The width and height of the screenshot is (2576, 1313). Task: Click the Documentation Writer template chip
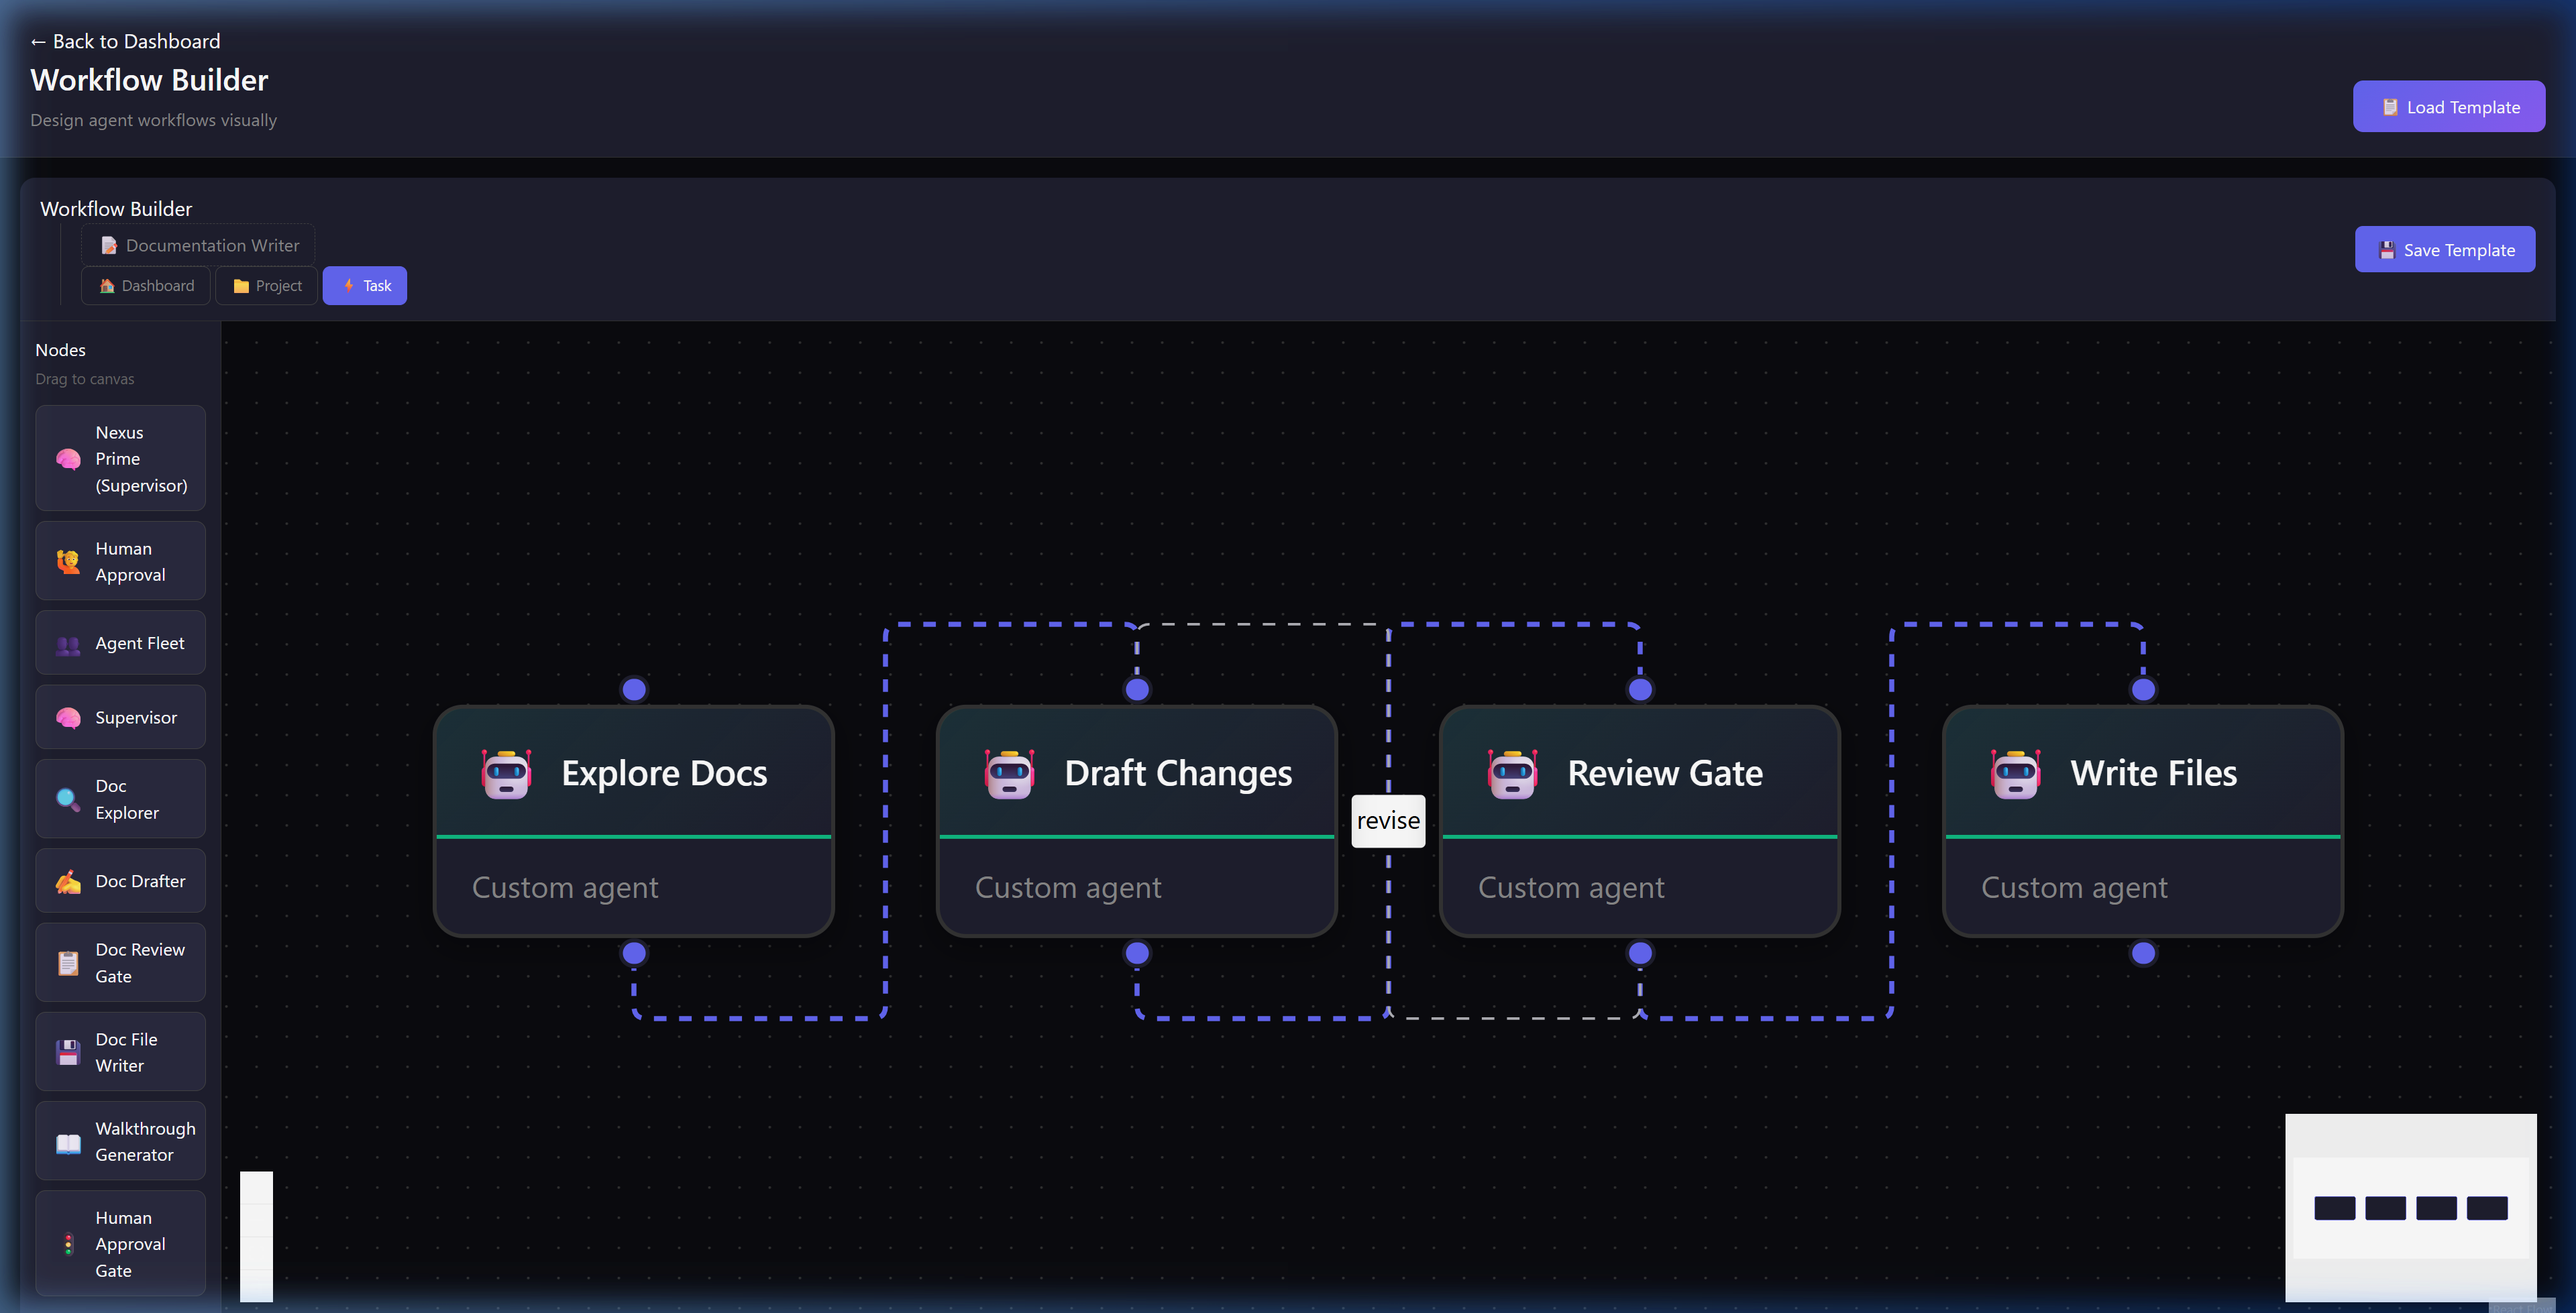tap(198, 245)
